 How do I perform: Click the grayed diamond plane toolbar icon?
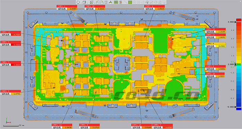156,2
